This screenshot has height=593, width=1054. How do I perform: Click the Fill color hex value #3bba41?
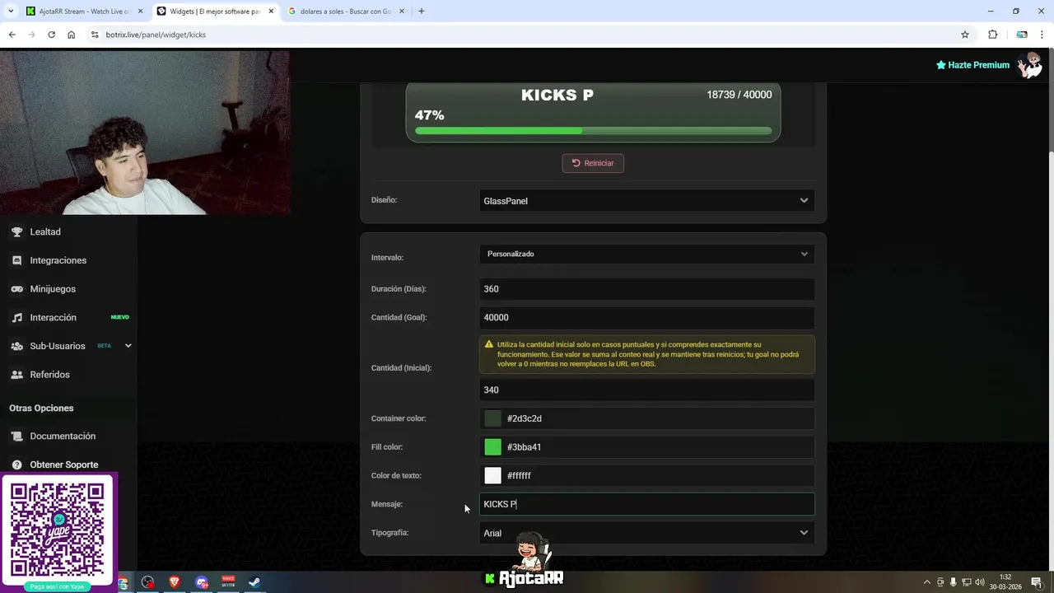[x=525, y=447]
